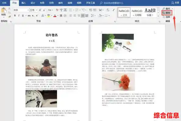Apply yellow text highlight color

point(48,16)
